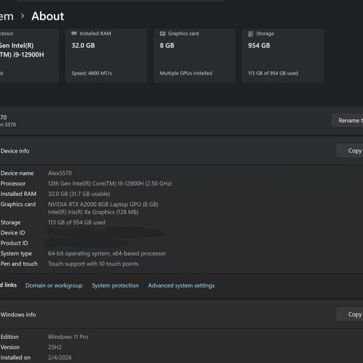Screen dimensions: 363x363
Task: Select the processor value 12th Gen Intel Core
Action: (x=110, y=184)
